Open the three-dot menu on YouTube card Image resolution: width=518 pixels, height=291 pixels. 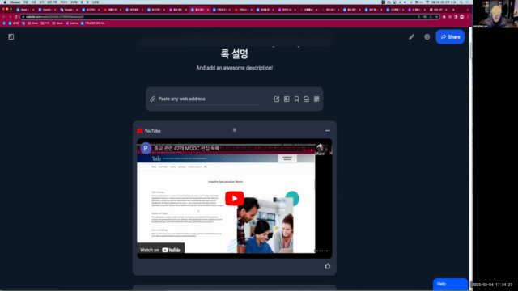point(327,131)
